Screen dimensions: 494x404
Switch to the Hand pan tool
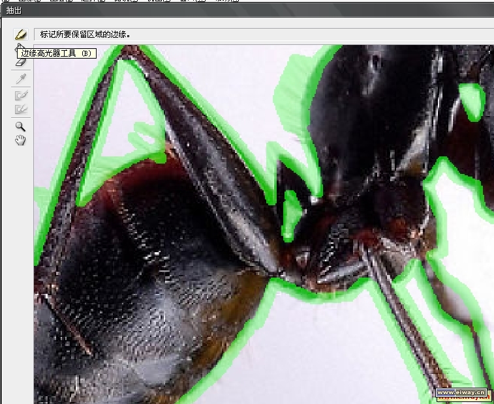(x=20, y=140)
